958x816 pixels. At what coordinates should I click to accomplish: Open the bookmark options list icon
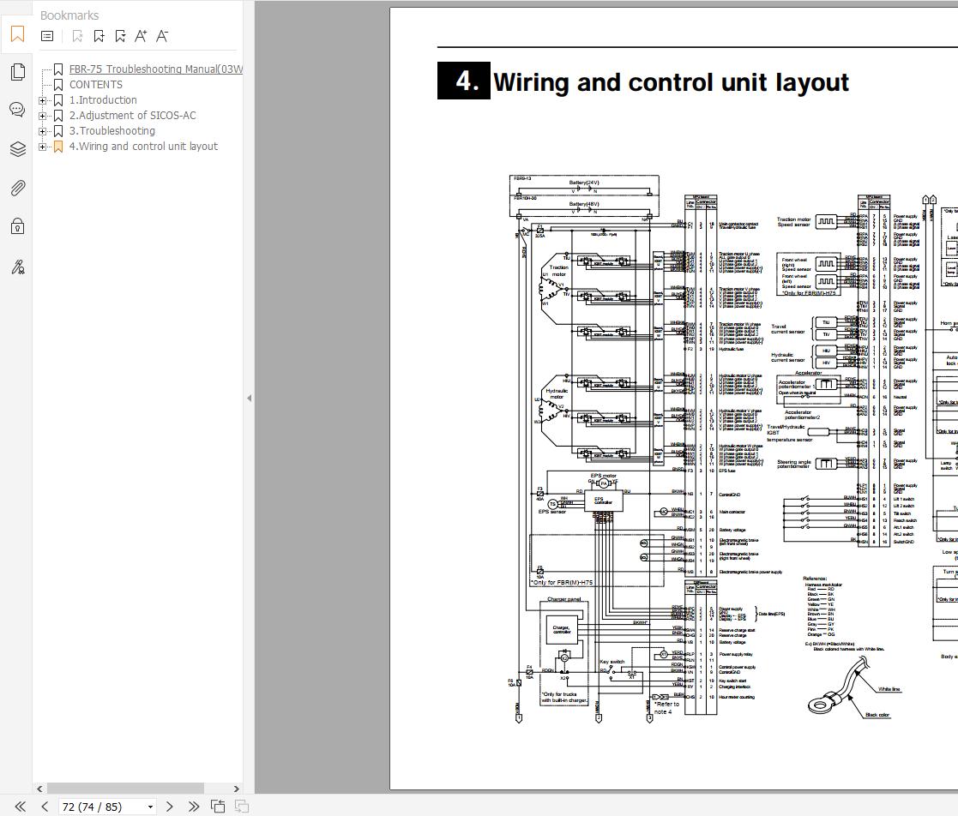click(47, 36)
